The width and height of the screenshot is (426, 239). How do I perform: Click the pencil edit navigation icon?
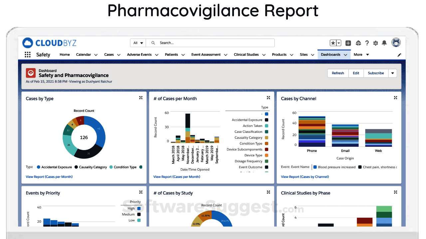click(399, 55)
